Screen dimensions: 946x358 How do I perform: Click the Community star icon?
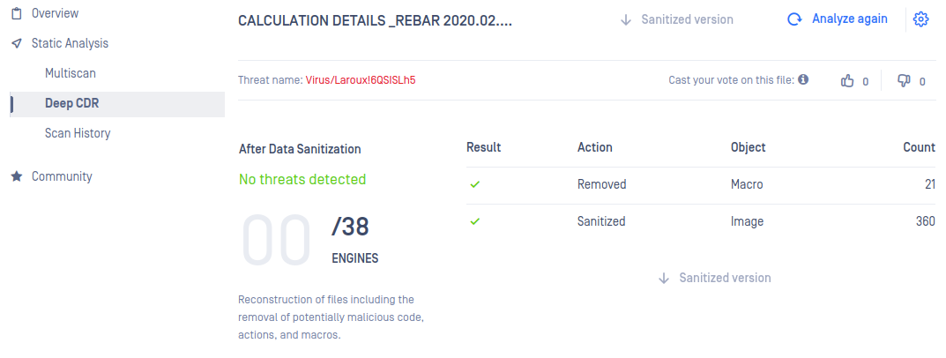pos(17,176)
